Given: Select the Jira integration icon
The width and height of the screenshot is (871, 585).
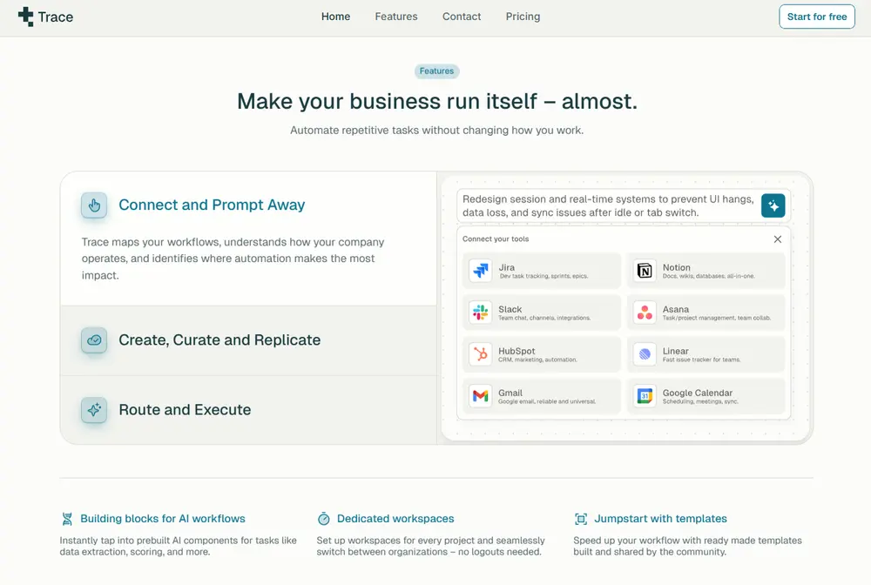Looking at the screenshot, I should 480,271.
